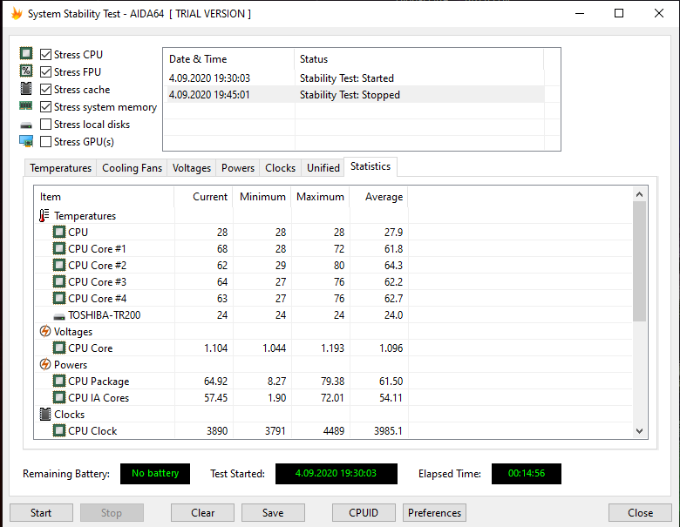This screenshot has width=680, height=527.
Task: Uncheck the Stress FPU checkbox
Action: coord(45,72)
